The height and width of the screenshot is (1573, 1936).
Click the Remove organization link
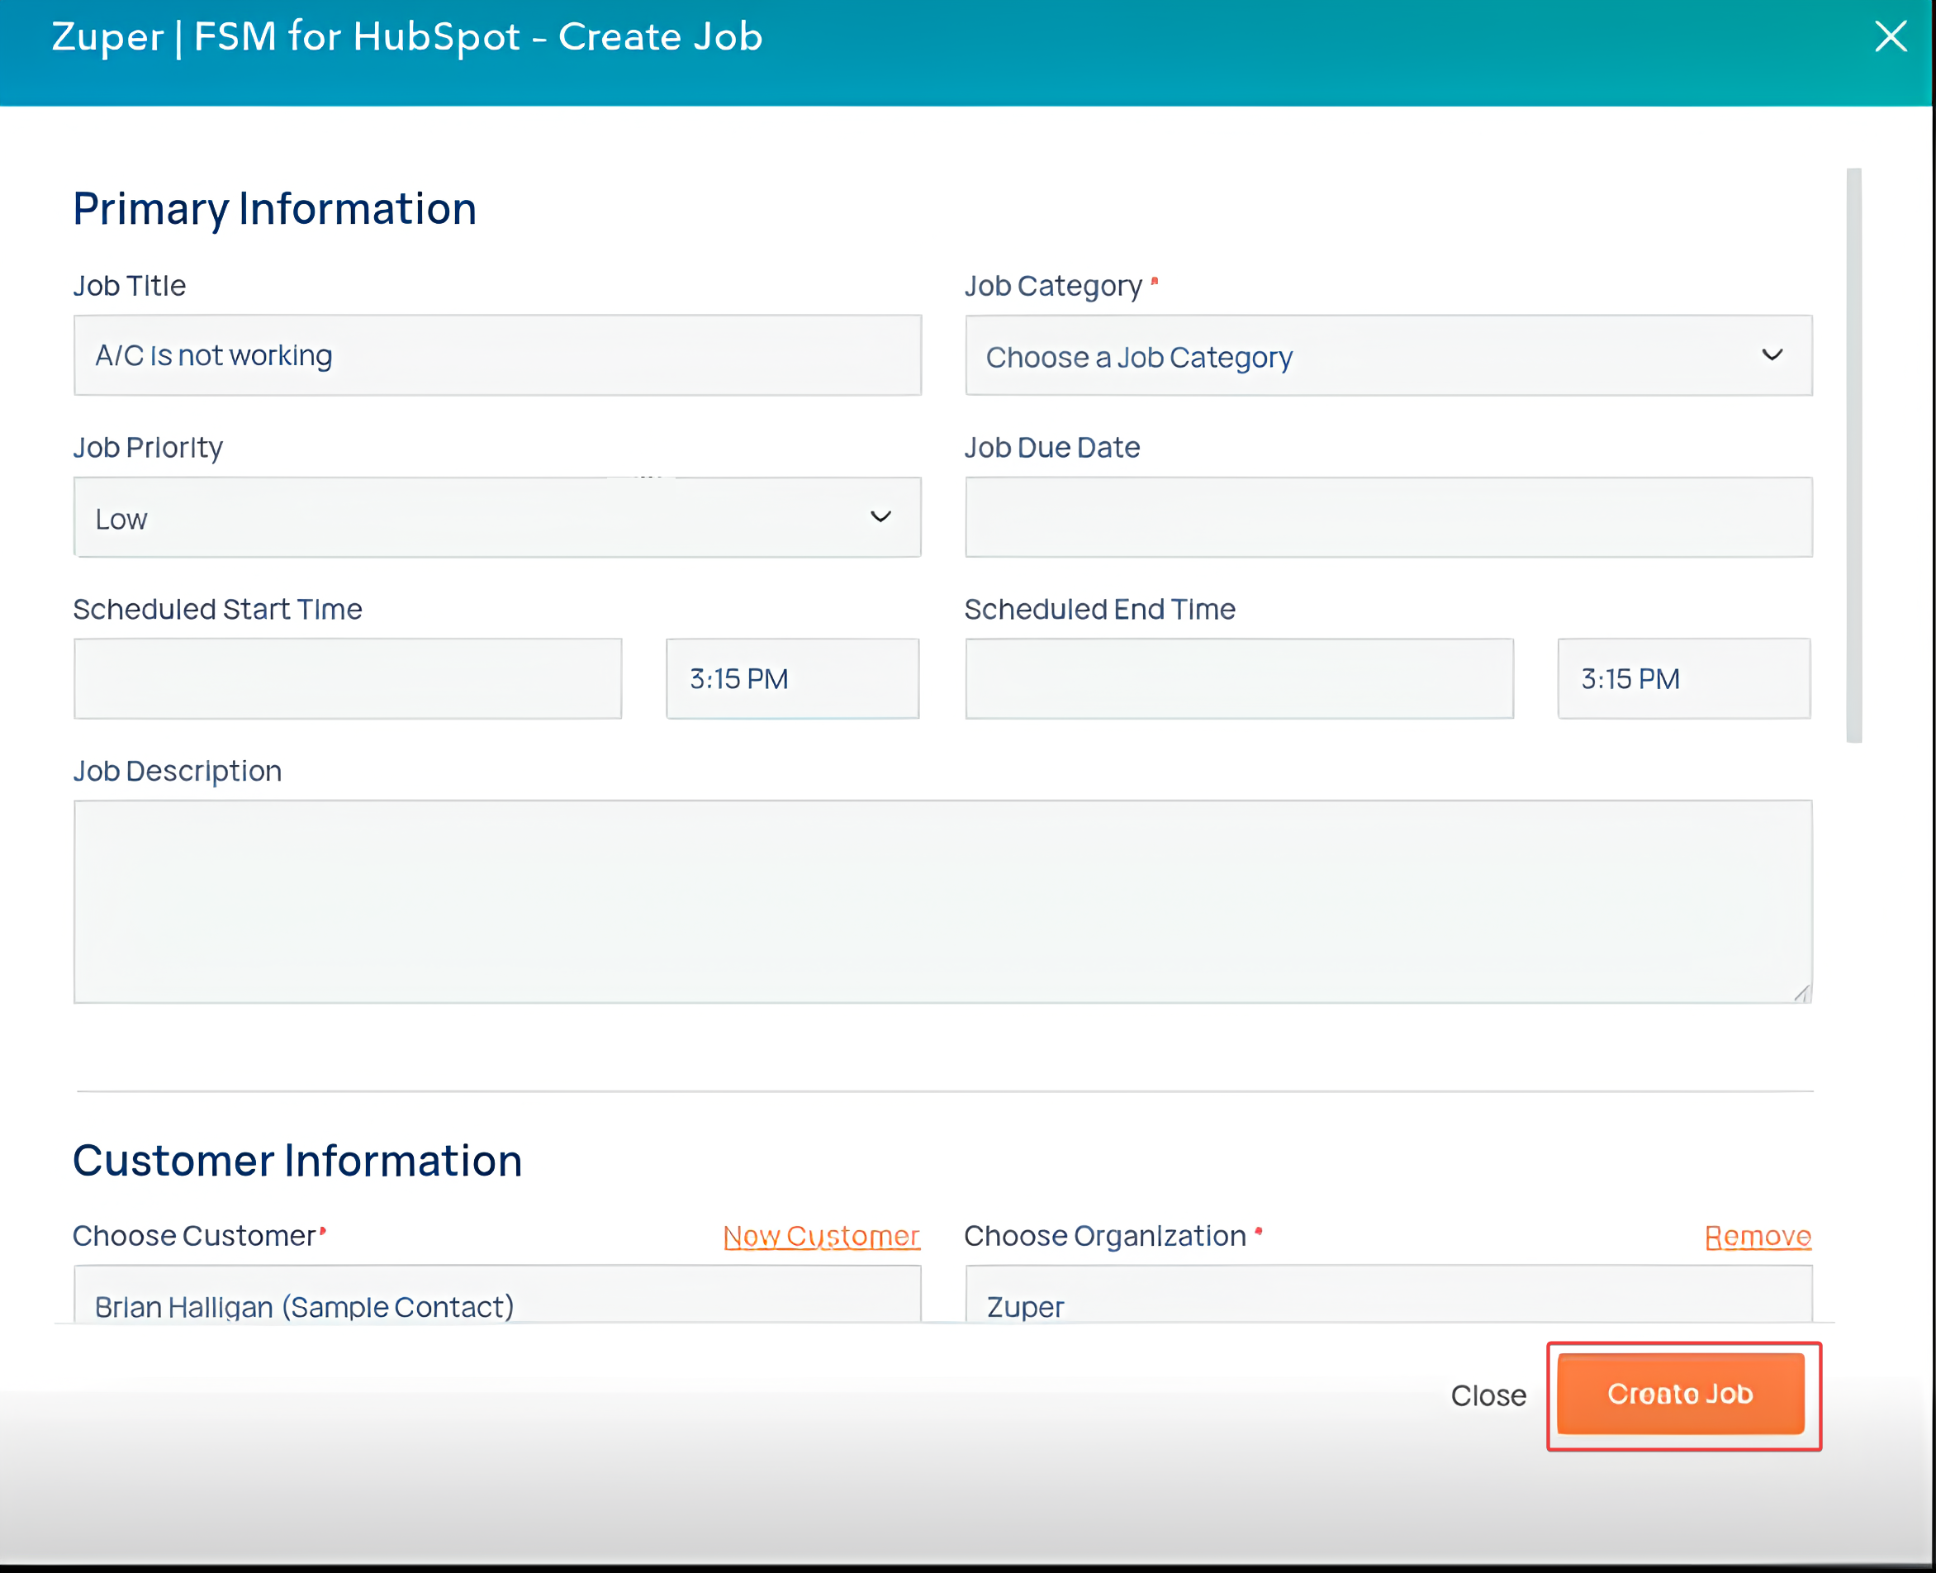[1758, 1236]
